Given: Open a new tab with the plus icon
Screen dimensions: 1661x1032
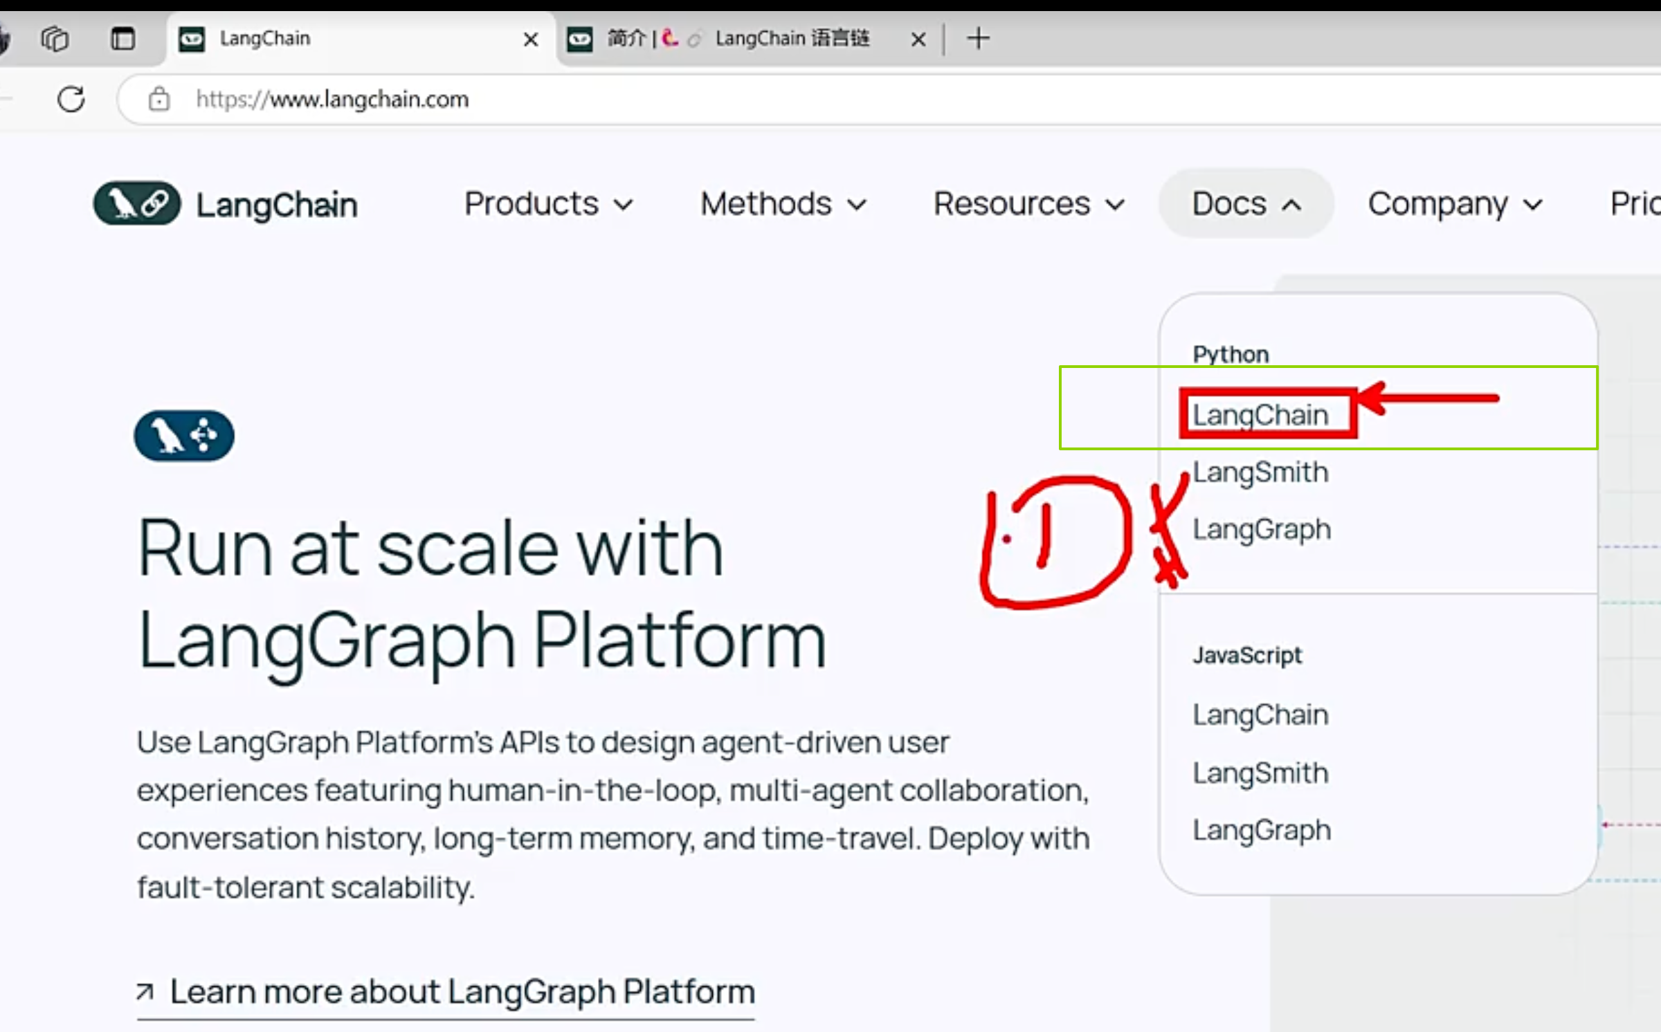Looking at the screenshot, I should point(978,38).
